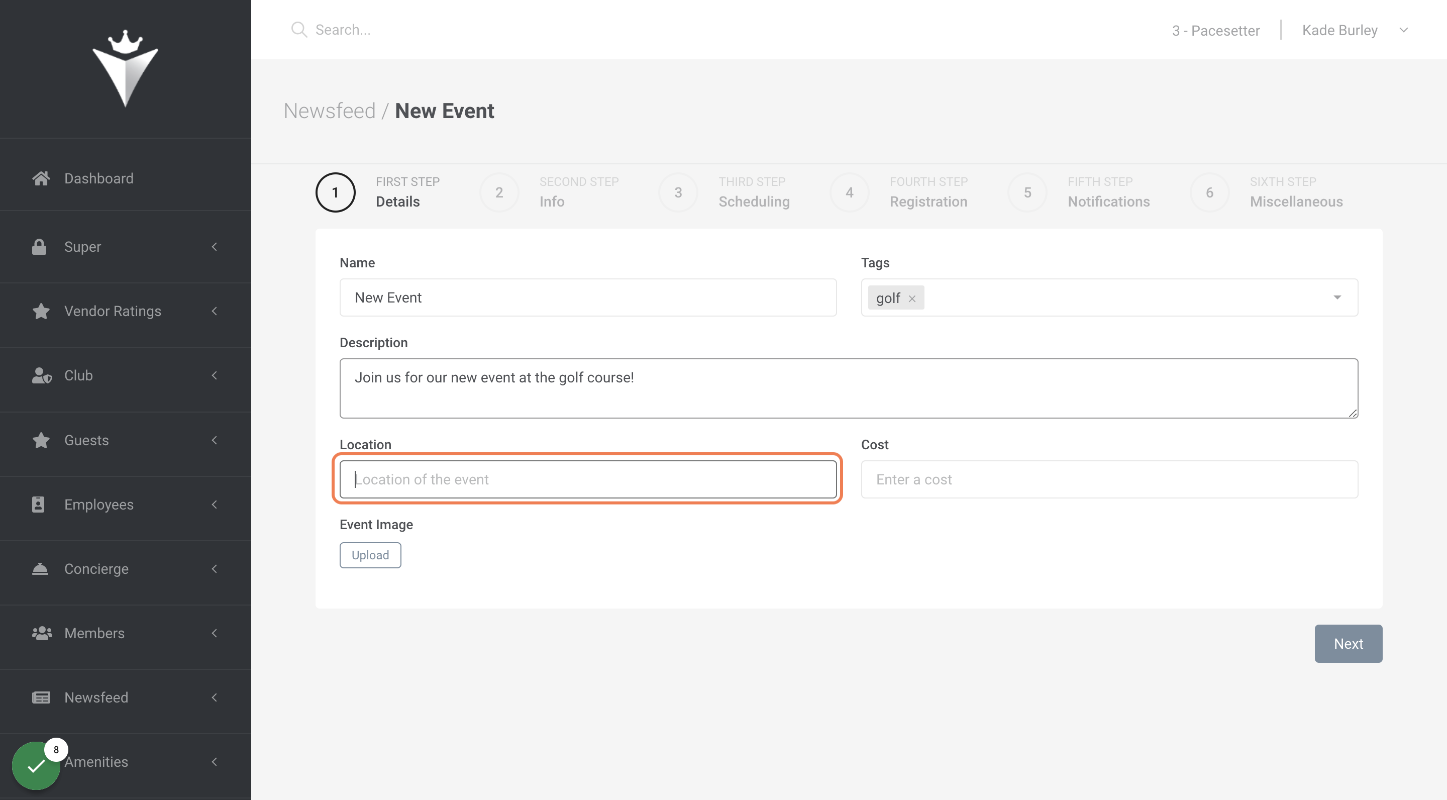Screen dimensions: 1447x800
Task: Select step 1 Details
Action: point(377,192)
